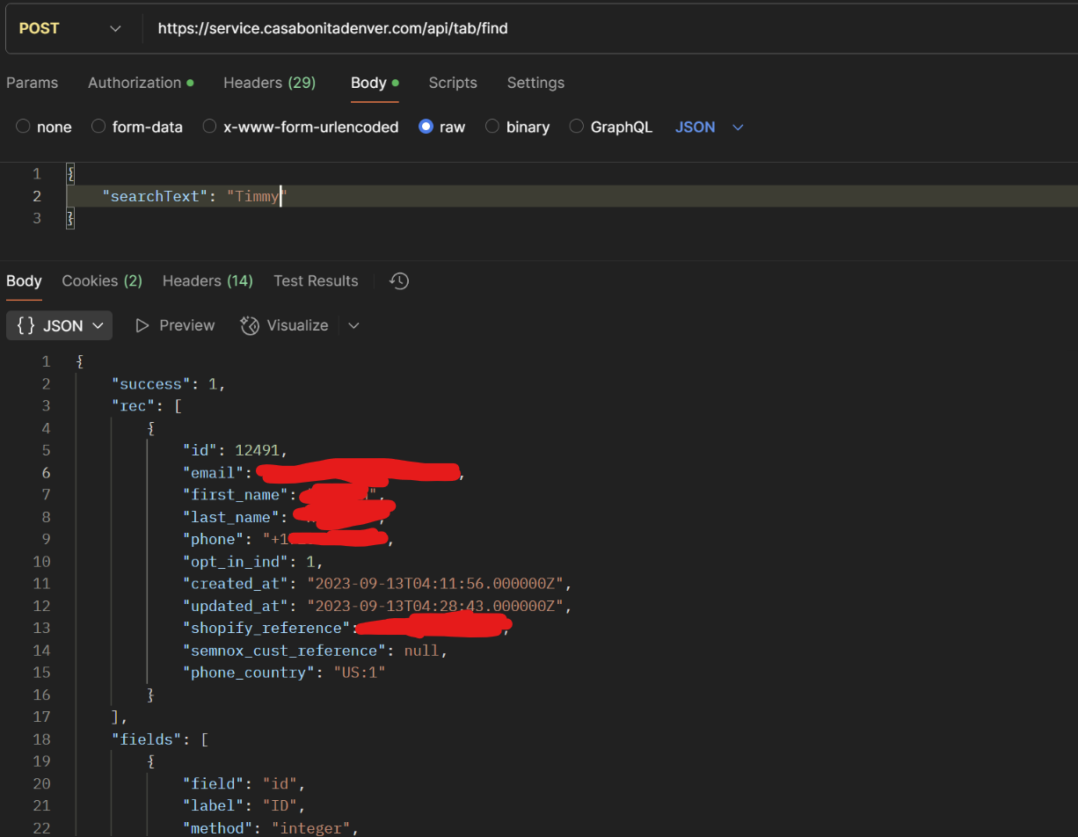Open the Scripts tab
The width and height of the screenshot is (1078, 837).
pyautogui.click(x=453, y=83)
